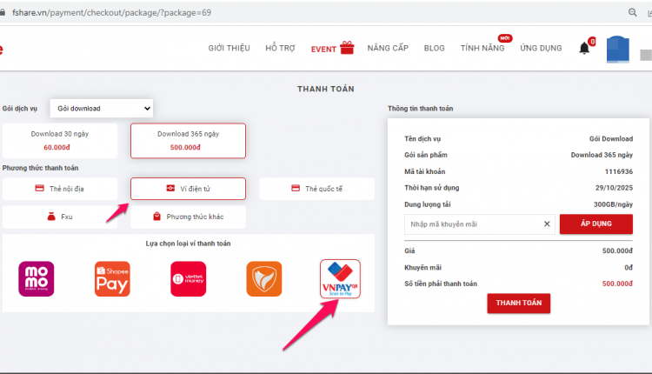Click the fshare.vn URL in address bar
Image resolution: width=652 pixels, height=374 pixels.
[111, 12]
